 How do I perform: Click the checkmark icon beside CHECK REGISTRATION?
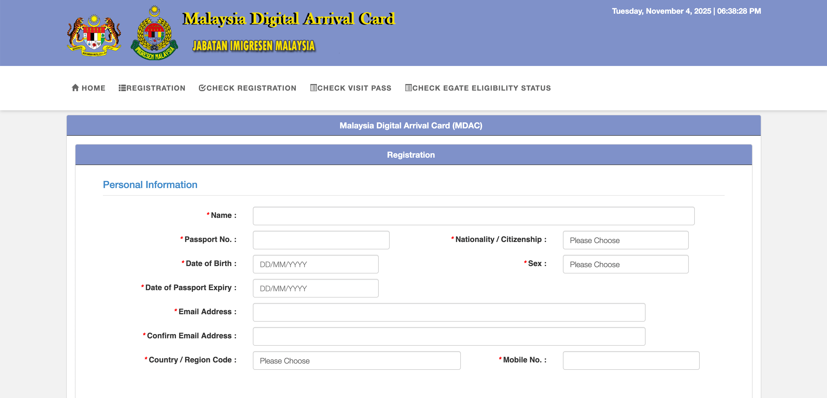tap(202, 88)
